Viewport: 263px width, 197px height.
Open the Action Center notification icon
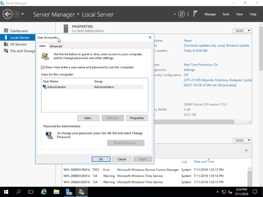coord(255,192)
